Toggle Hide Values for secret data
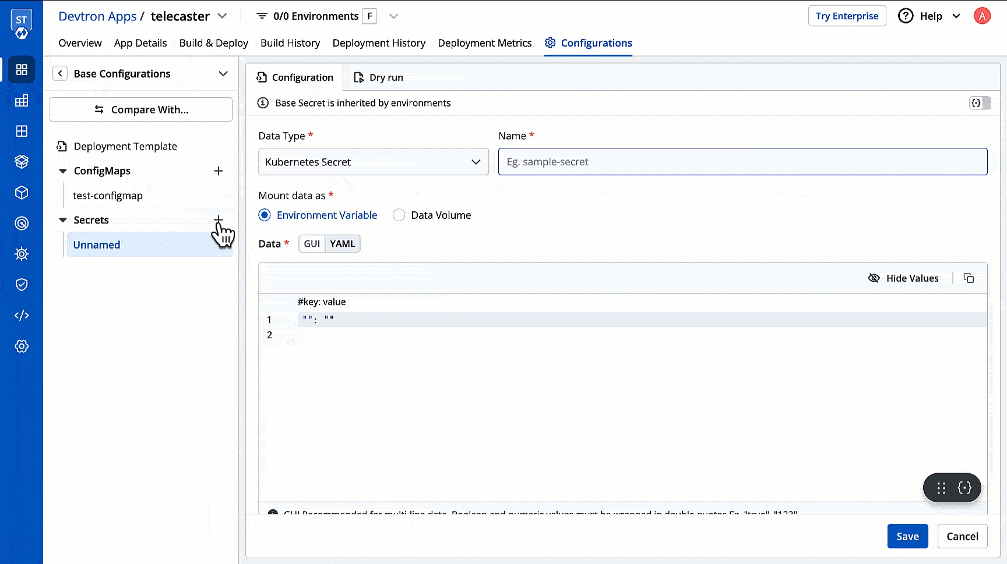Viewport: 1007px width, 564px height. (903, 278)
